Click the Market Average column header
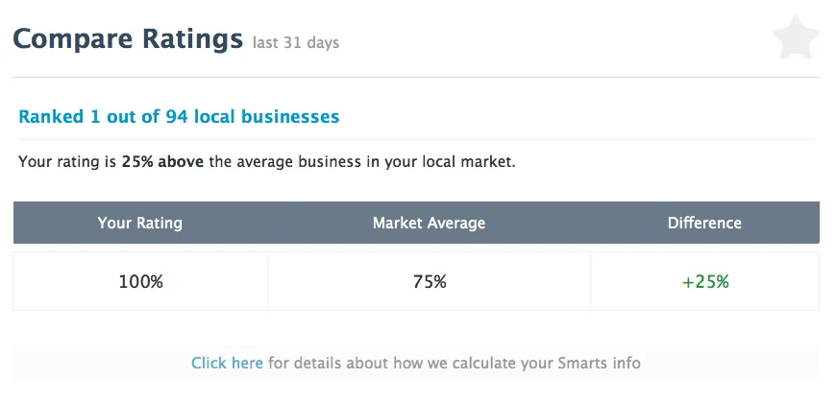 429,223
